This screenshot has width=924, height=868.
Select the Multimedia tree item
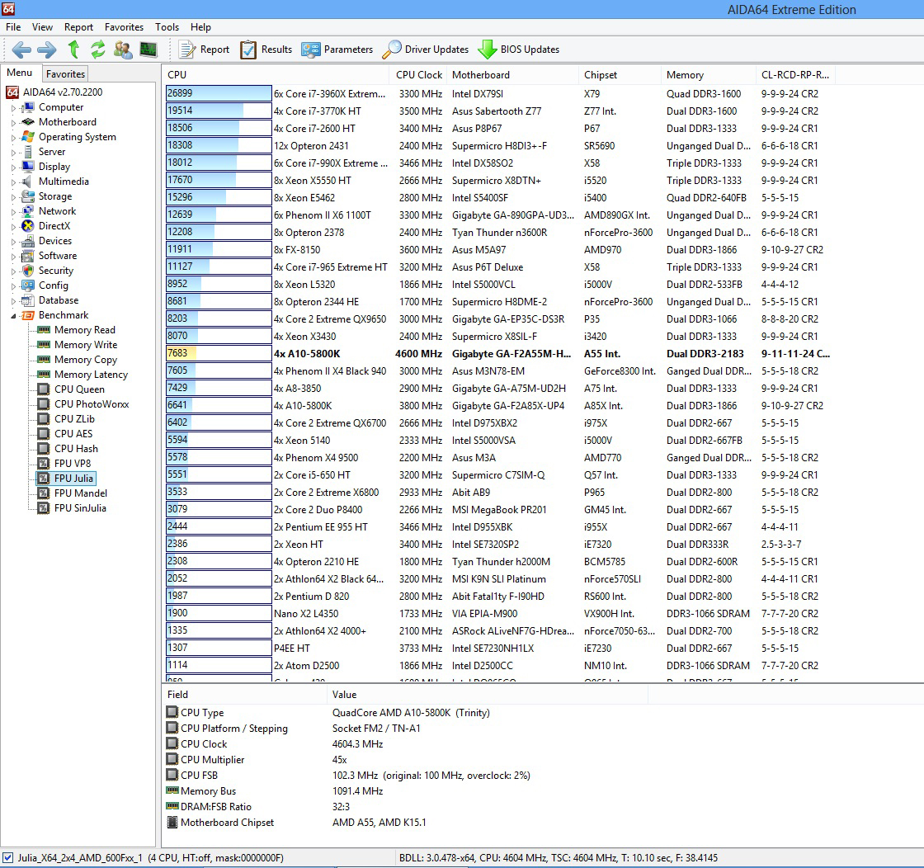coord(64,182)
